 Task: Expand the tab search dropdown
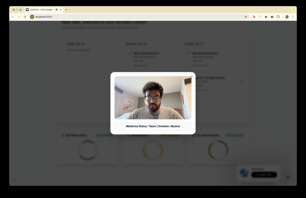pyautogui.click(x=293, y=9)
